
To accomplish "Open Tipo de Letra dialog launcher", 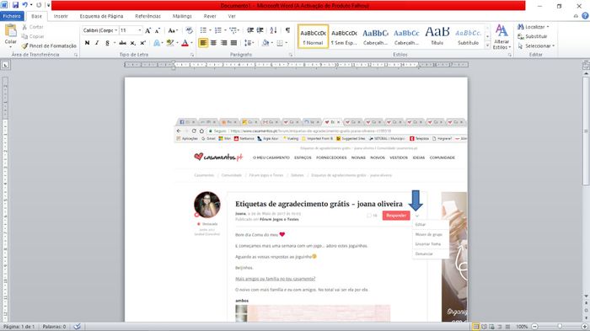I will click(192, 55).
